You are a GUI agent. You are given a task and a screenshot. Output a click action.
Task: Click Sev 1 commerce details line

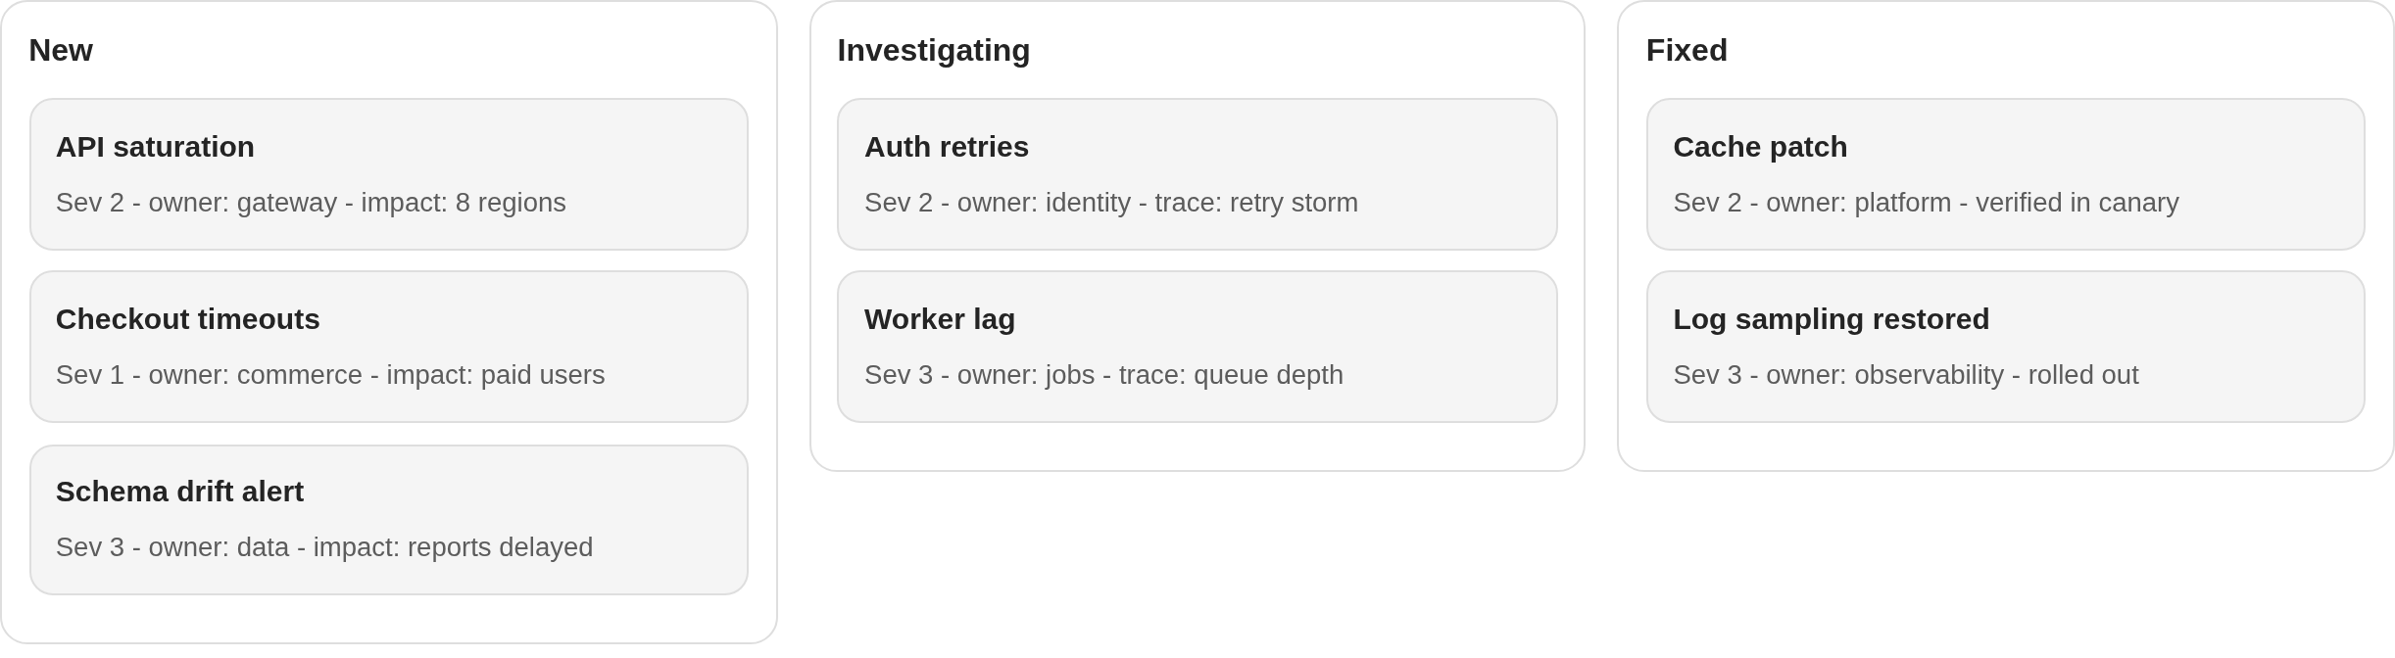[x=330, y=375]
